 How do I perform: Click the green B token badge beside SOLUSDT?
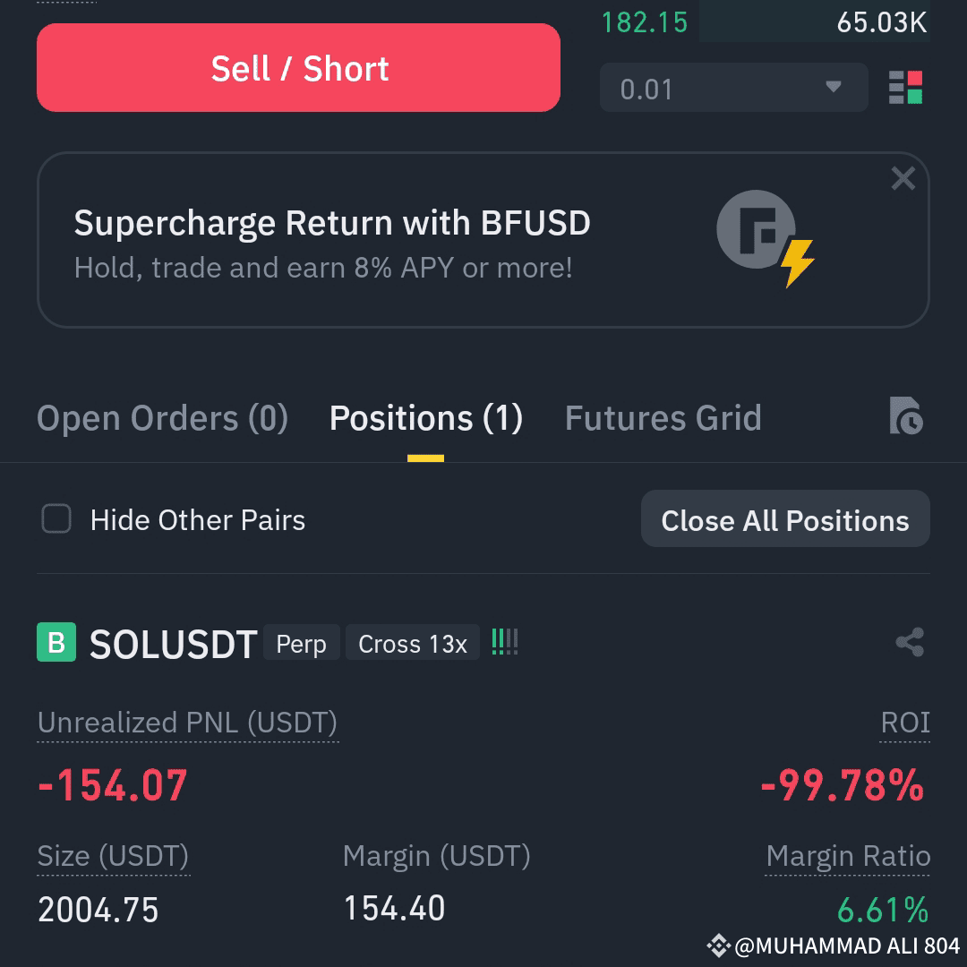point(56,641)
